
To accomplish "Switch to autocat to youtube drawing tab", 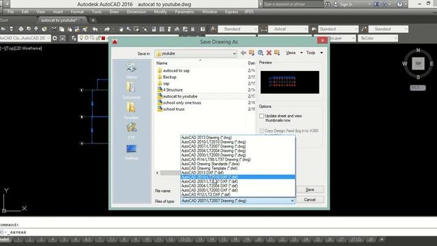I will click(59, 20).
